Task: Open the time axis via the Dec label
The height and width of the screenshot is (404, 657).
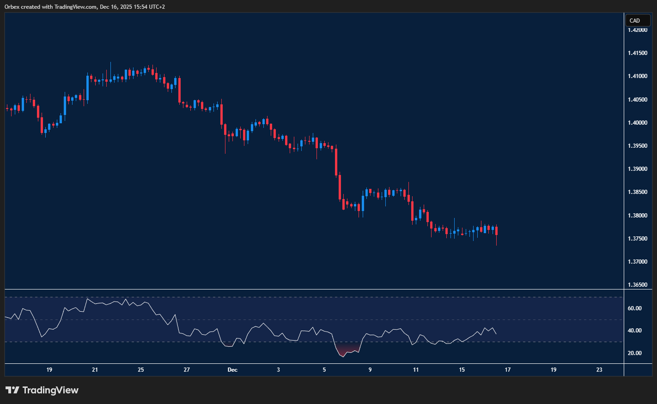Action: [x=232, y=370]
